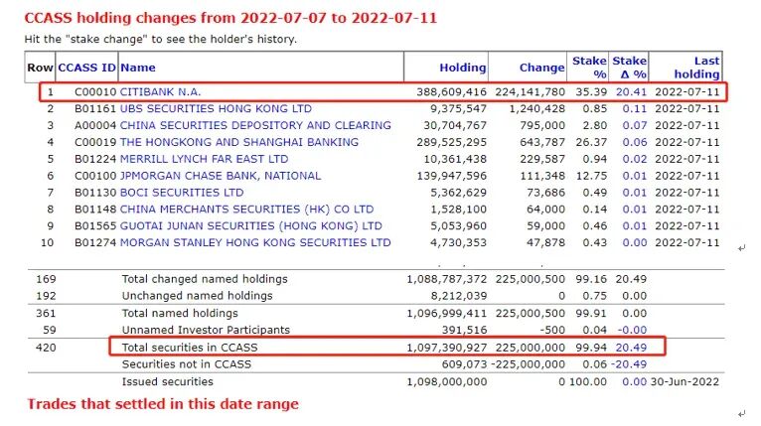Click BOCI Securities stake change 0.01

tap(634, 193)
